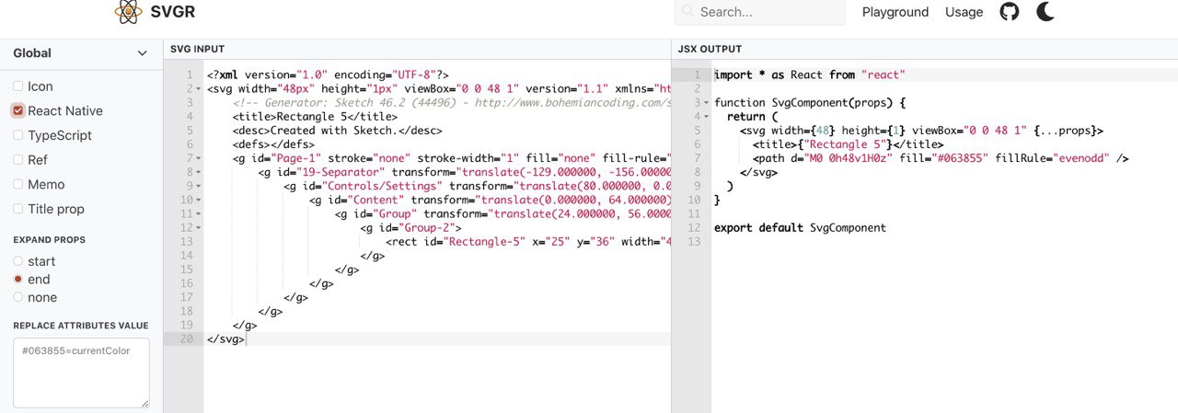
Task: Click the REPLACE ATTRIBUTES VALUE label
Action: click(x=81, y=326)
